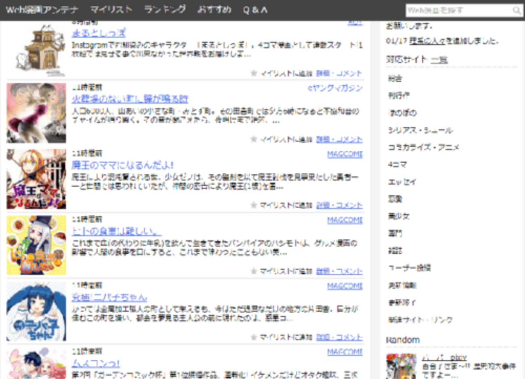Open Q&A in top navigation
This screenshot has height=379, width=525.
255,10
